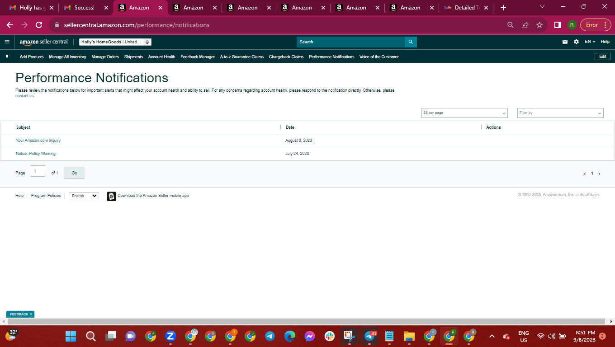
Task: Open the 'Your Amazon.com inquiry' notification
Action: click(38, 141)
